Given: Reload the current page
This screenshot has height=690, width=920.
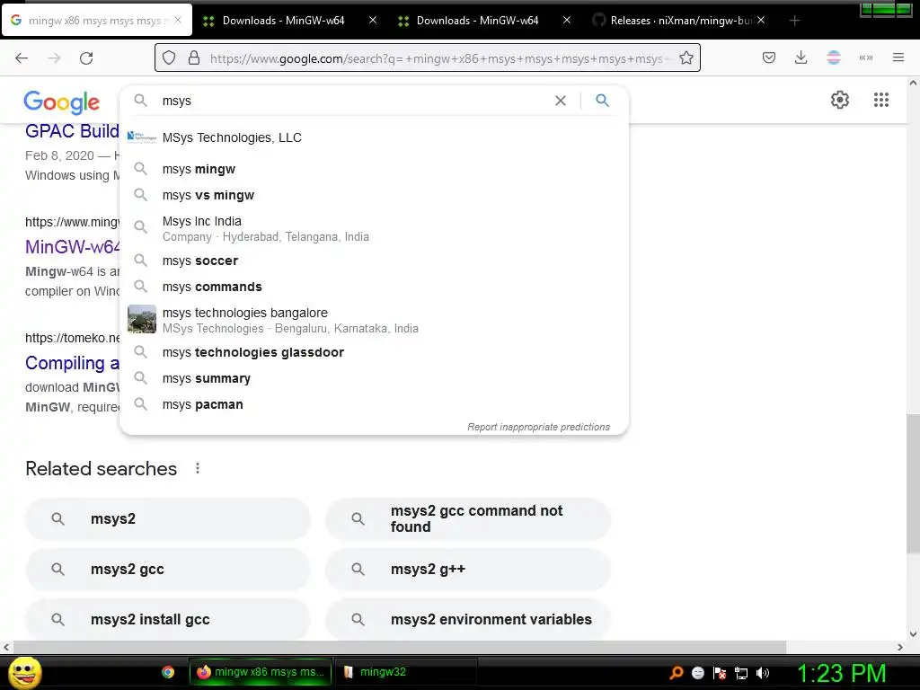Looking at the screenshot, I should tap(86, 57).
